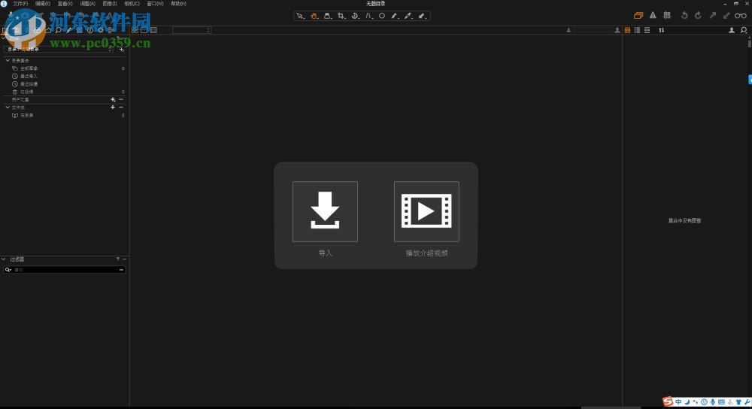Click the filter search input field
Image resolution: width=752 pixels, height=409 pixels.
coord(65,270)
